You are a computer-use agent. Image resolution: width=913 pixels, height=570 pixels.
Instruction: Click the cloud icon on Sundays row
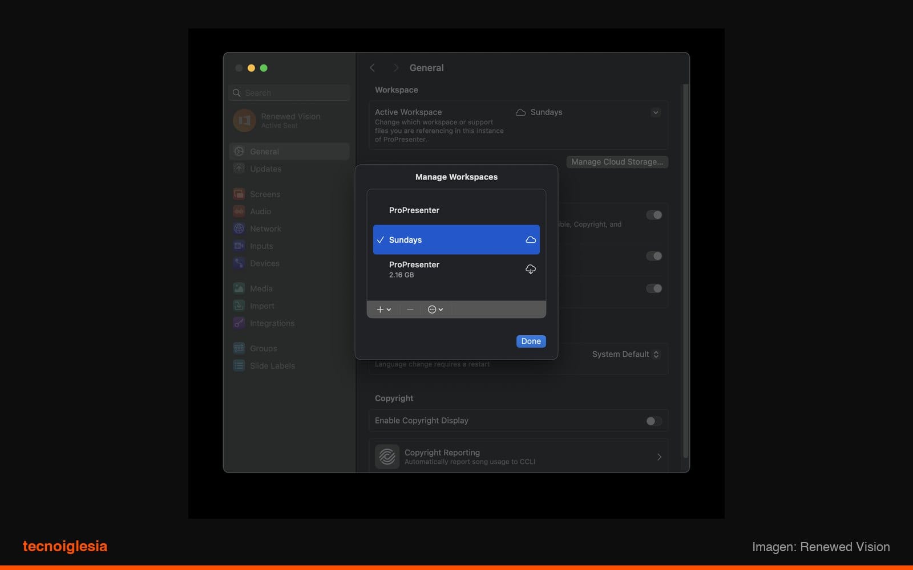coord(531,240)
